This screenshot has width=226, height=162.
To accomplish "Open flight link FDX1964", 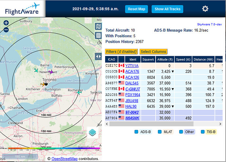I will (x=133, y=95).
